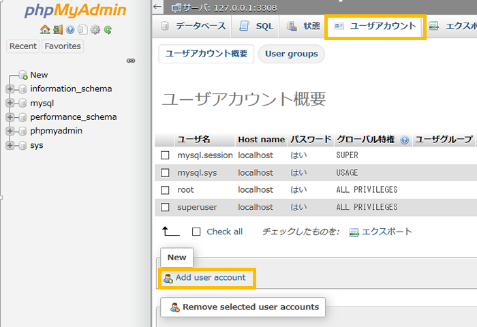Click the chain link icon in navigation panel

click(131, 61)
